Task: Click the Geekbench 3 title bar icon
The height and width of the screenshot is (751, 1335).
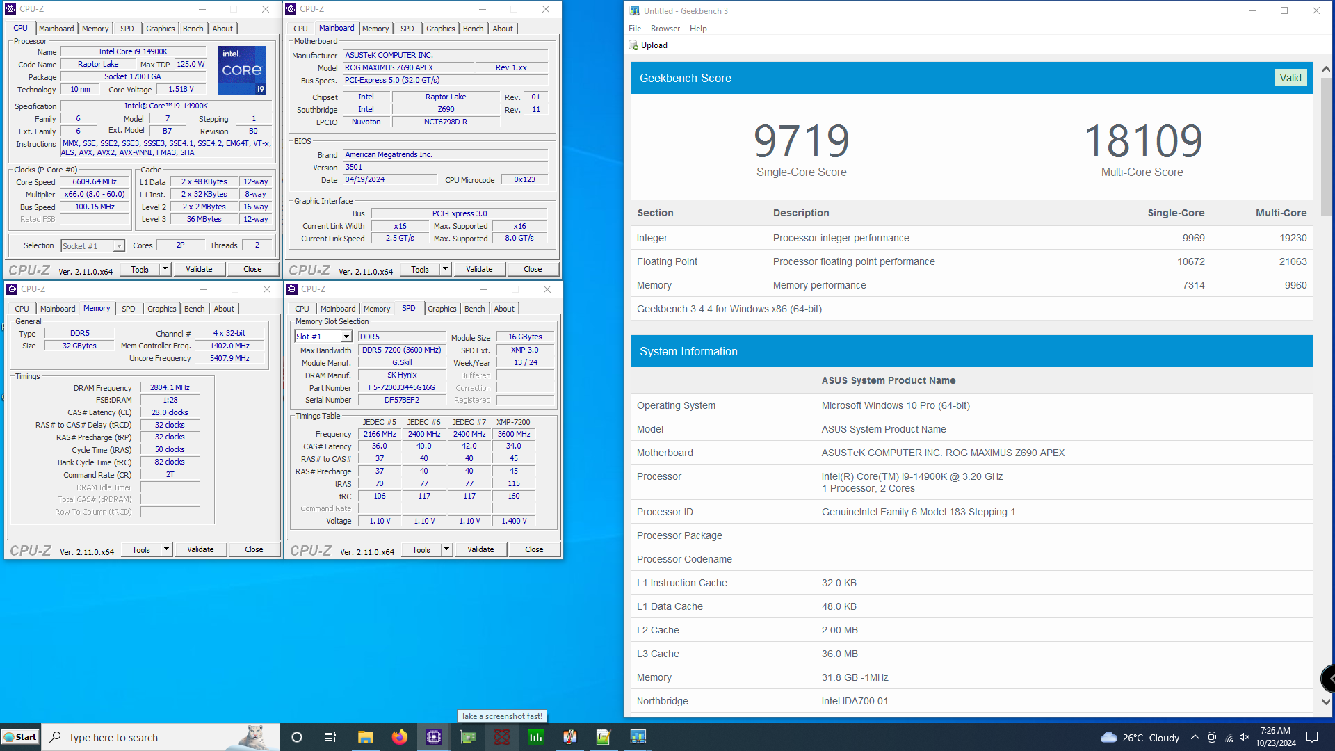Action: 635,10
